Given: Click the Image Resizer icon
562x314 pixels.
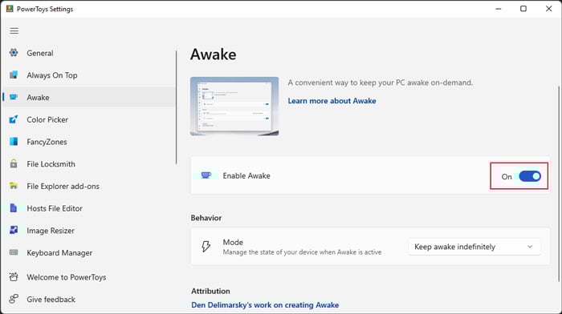Looking at the screenshot, I should pyautogui.click(x=14, y=230).
